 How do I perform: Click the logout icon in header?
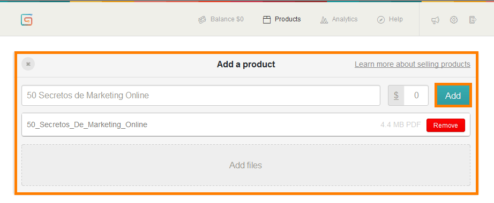[x=472, y=20]
